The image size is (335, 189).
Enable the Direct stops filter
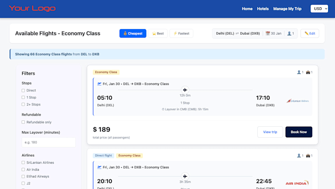click(23, 90)
